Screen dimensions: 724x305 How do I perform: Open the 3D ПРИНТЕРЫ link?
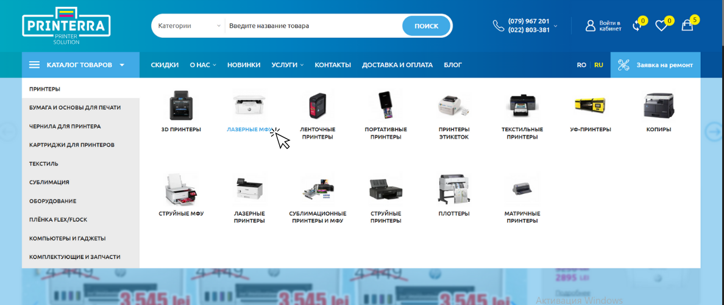pos(181,129)
